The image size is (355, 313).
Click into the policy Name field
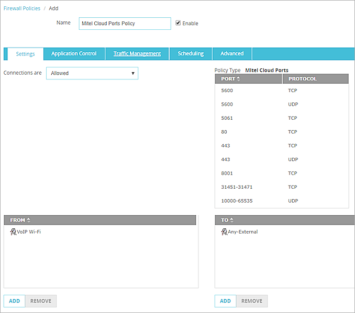tap(125, 24)
